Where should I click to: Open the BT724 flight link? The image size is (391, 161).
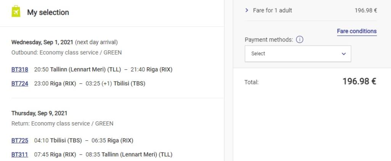[x=20, y=84]
